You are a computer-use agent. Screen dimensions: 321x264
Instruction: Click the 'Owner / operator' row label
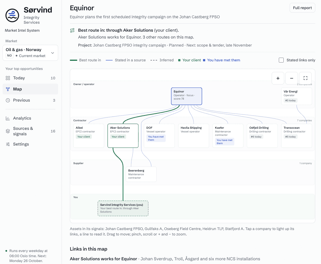pos(84,84)
